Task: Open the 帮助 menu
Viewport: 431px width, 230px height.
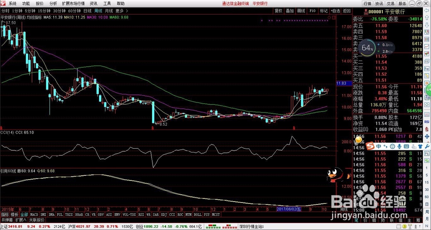Action: click(120, 3)
